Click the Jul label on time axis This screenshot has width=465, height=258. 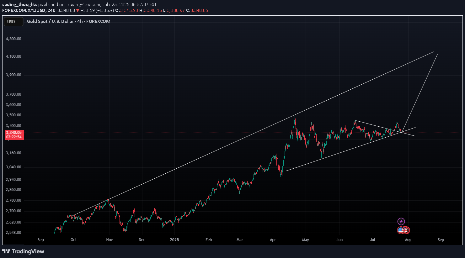point(373,240)
